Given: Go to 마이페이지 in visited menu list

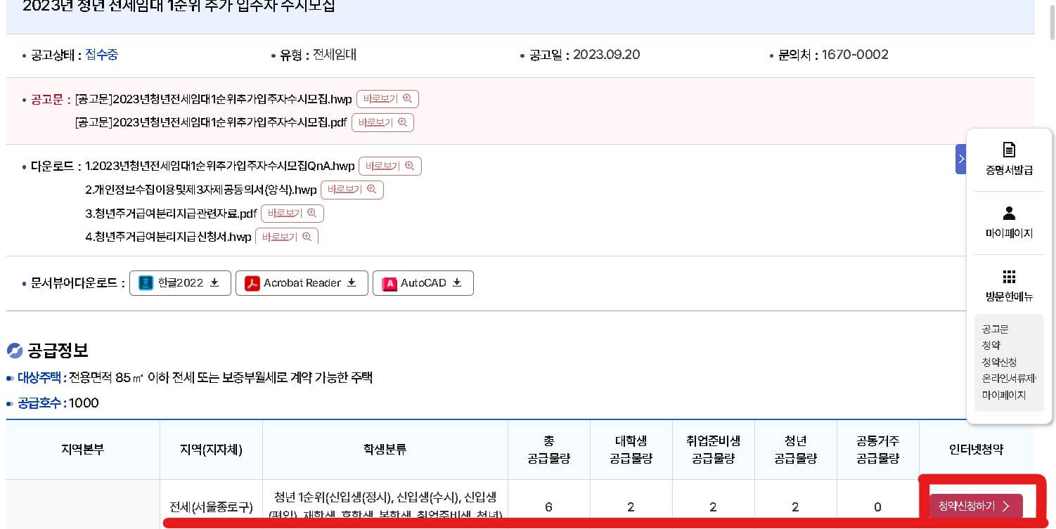Looking at the screenshot, I should (x=1004, y=396).
